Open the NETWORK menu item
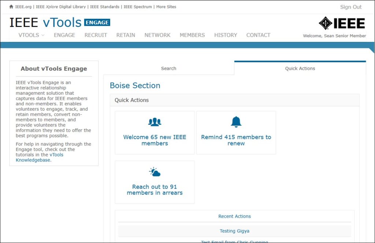 click(157, 35)
